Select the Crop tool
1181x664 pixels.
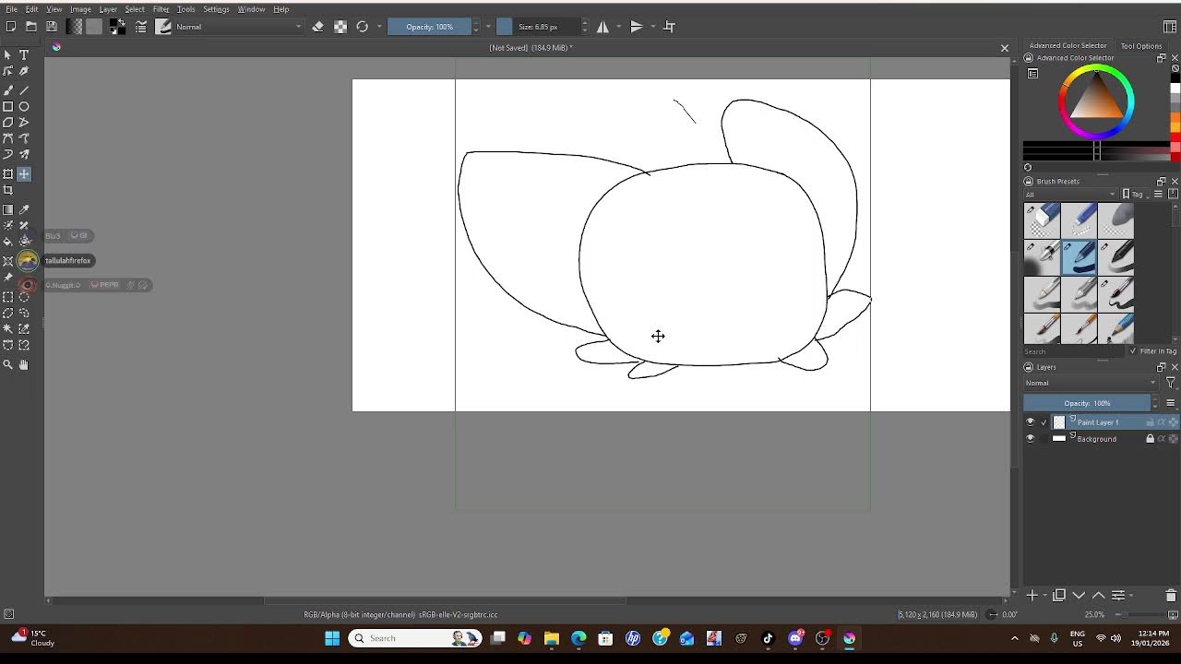pyautogui.click(x=8, y=190)
